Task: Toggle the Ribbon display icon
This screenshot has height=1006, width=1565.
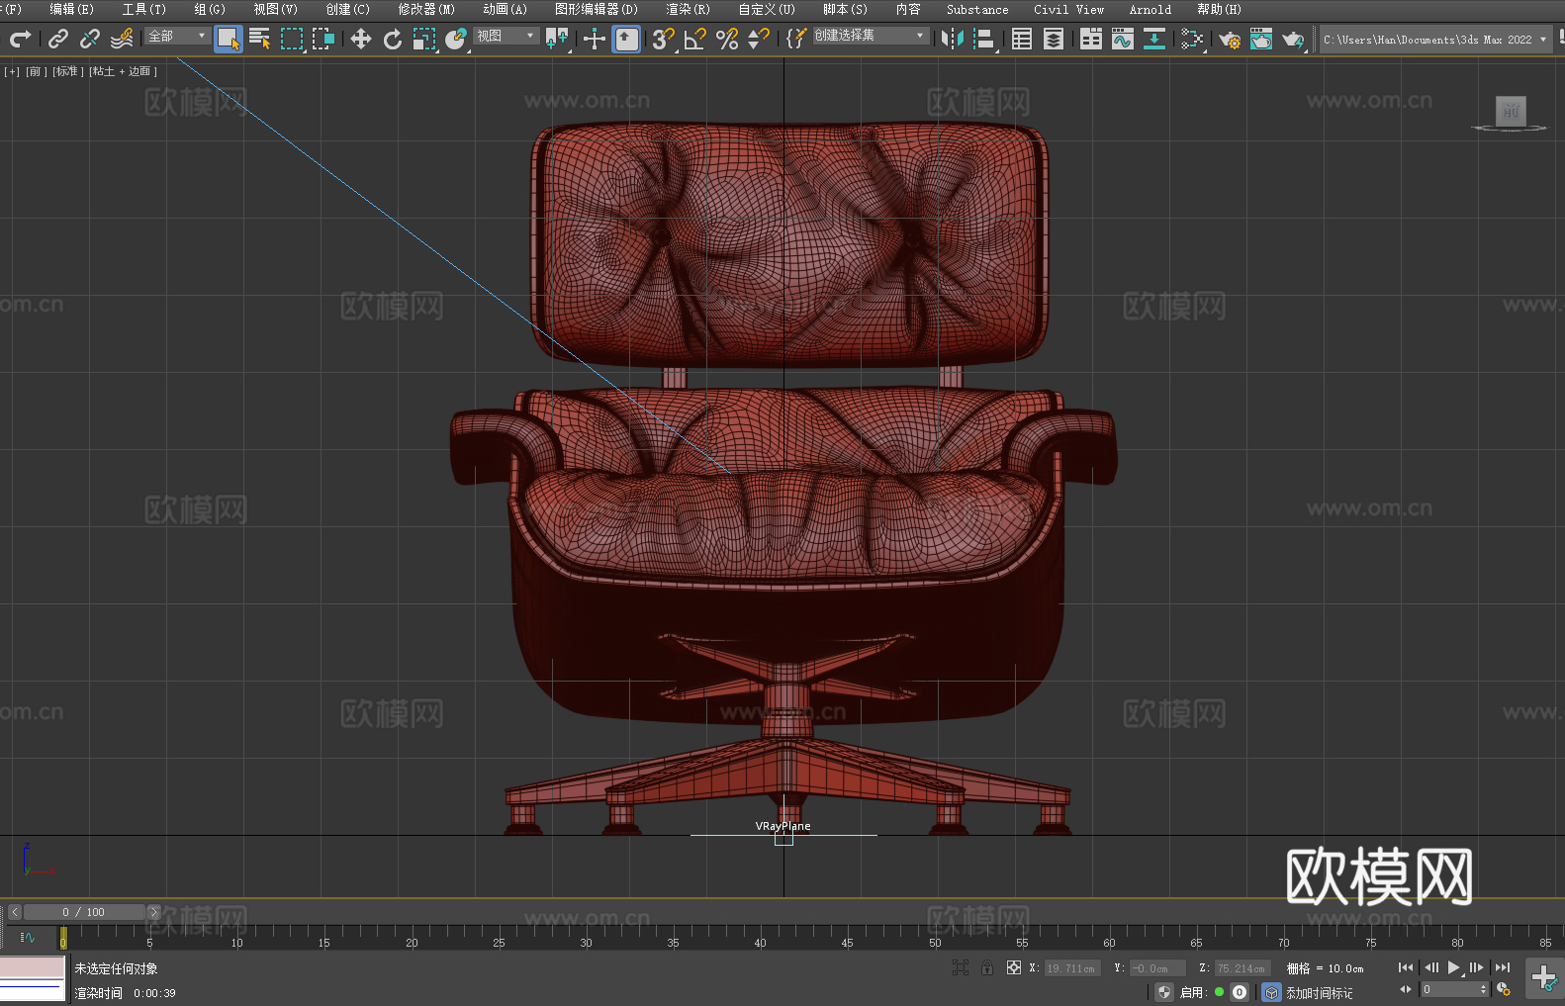Action: tap(1091, 39)
